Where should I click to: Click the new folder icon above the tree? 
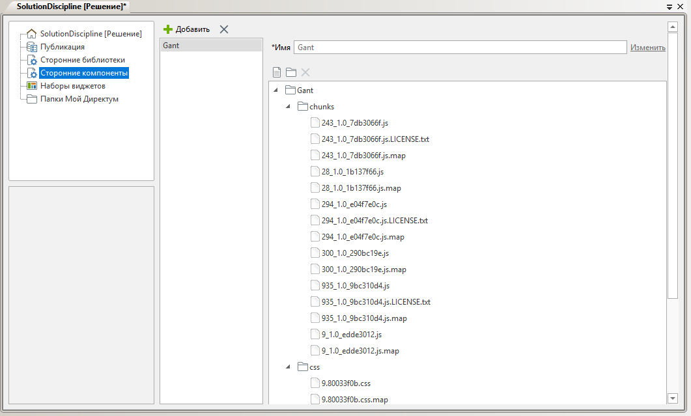click(x=291, y=72)
